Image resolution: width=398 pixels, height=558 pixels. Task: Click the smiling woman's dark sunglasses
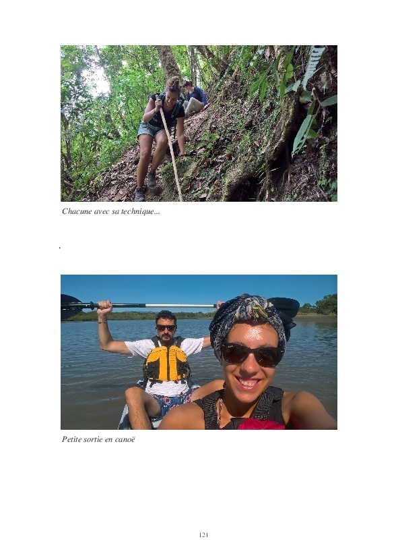tap(251, 355)
